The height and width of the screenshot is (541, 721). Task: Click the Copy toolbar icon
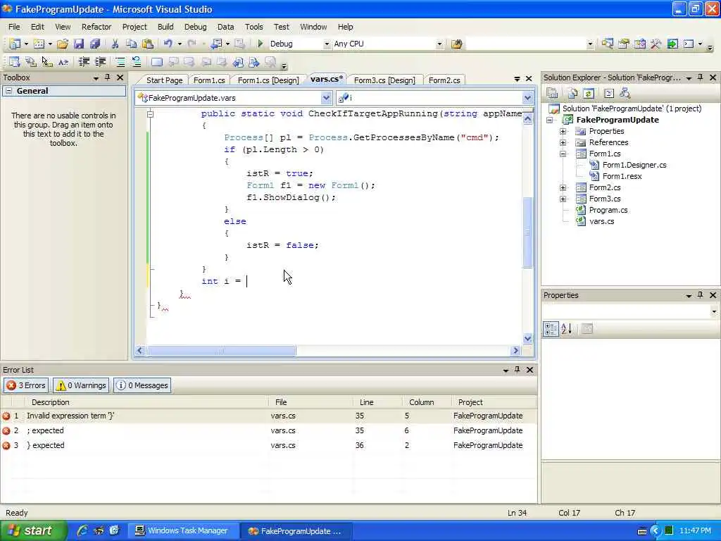[132, 44]
